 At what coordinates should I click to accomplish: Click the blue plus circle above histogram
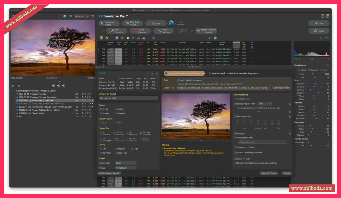coord(322,38)
